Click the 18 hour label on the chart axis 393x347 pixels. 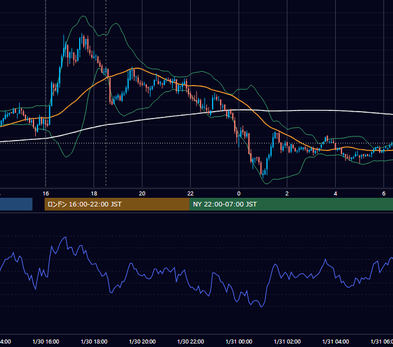(94, 194)
